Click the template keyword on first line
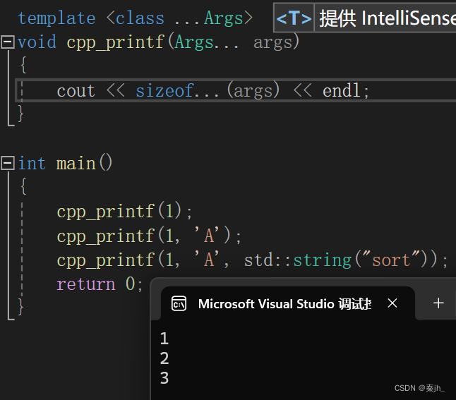 click(56, 18)
